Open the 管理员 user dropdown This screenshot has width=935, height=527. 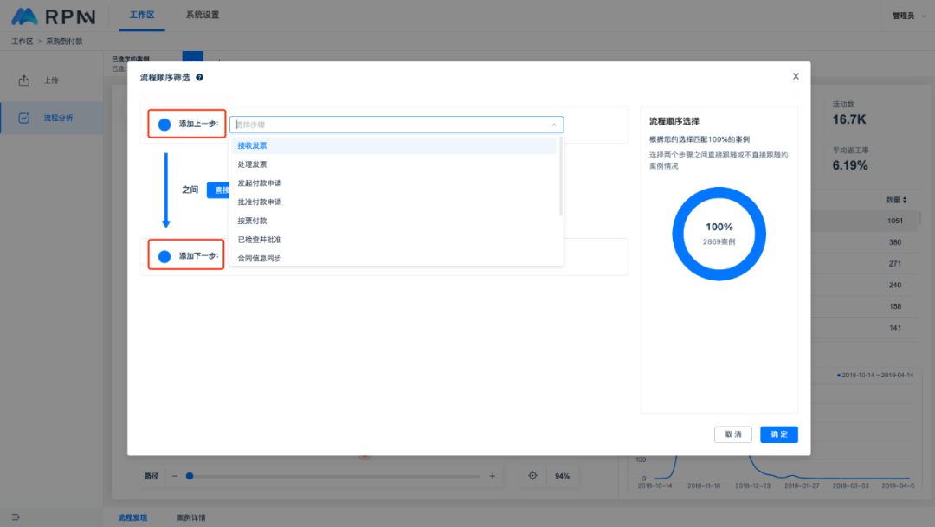(907, 16)
